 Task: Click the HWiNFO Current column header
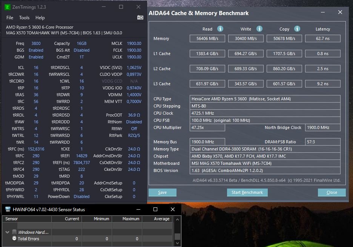click(x=67, y=219)
